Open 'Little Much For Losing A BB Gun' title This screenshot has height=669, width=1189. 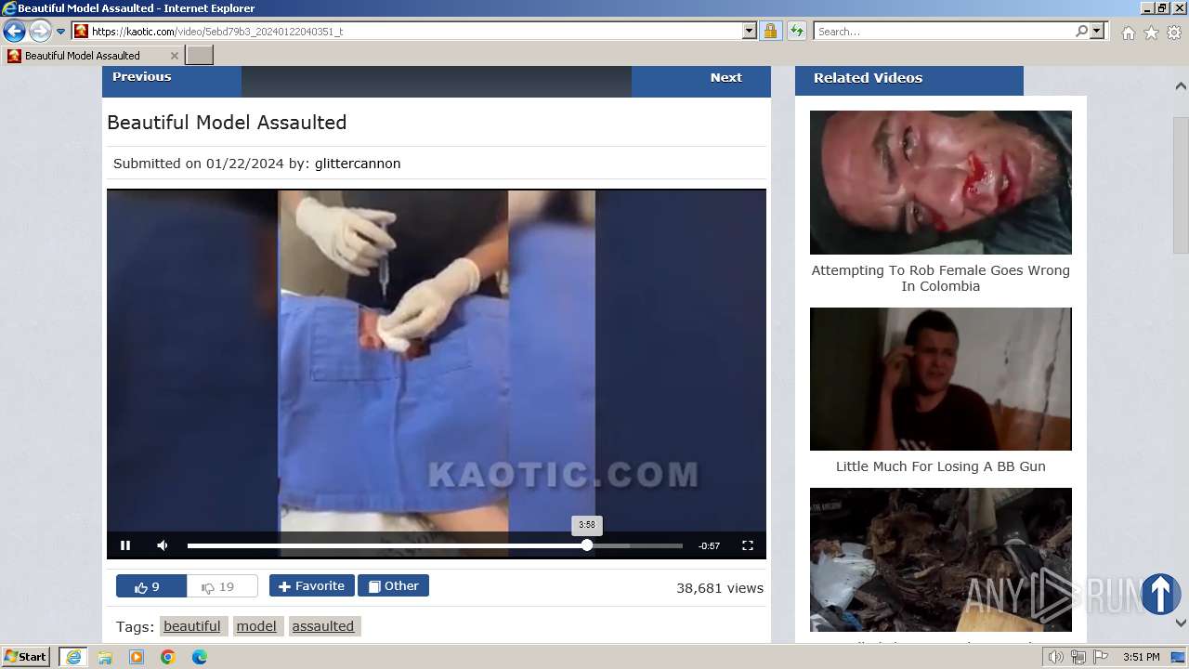click(941, 466)
